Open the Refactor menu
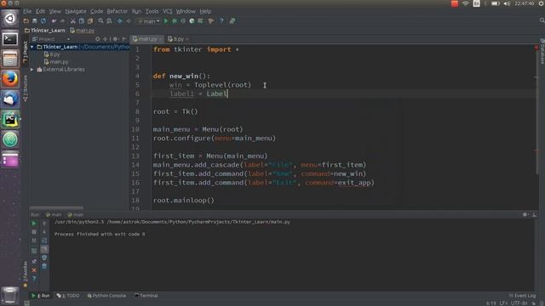545x306 pixels. pyautogui.click(x=118, y=11)
